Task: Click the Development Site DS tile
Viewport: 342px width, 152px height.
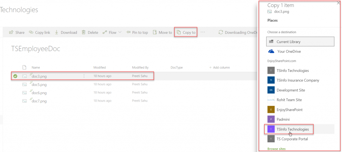Action: pos(271,90)
